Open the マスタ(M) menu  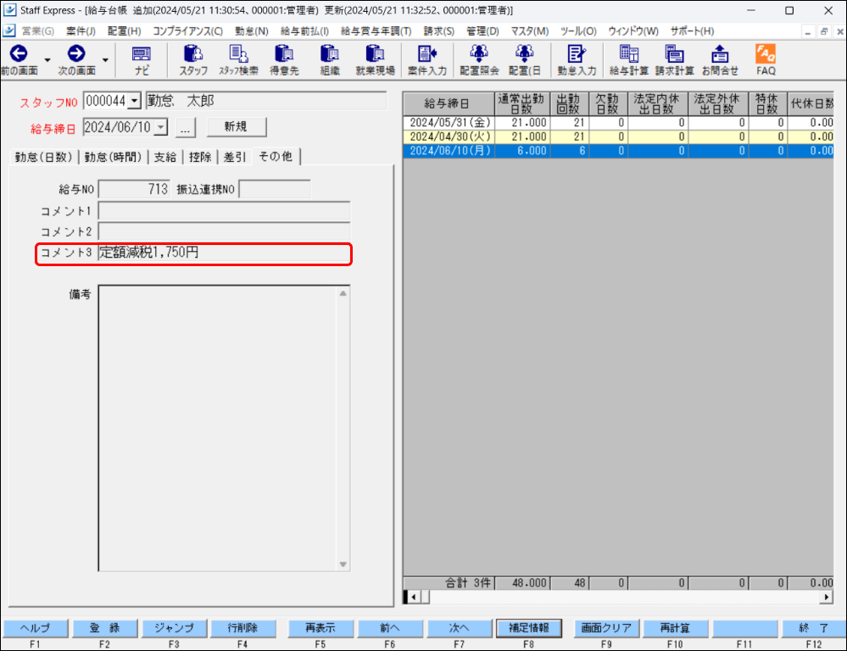[x=529, y=31]
